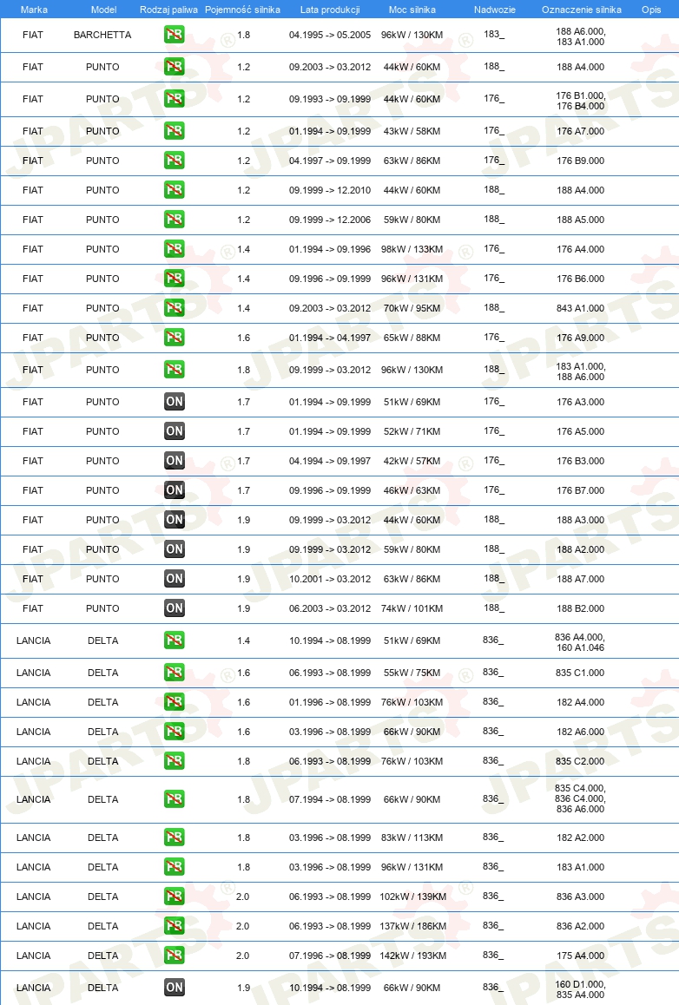Click engine code 188 A6.000, 183 A1.000
This screenshot has width=679, height=1005.
pos(581,36)
